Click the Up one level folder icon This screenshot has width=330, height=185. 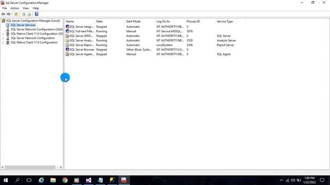click(x=16, y=14)
